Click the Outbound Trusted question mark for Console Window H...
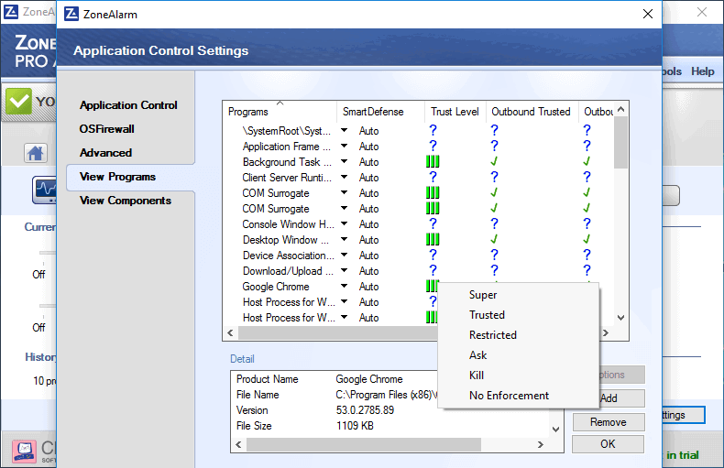Image resolution: width=724 pixels, height=468 pixels. 494,223
